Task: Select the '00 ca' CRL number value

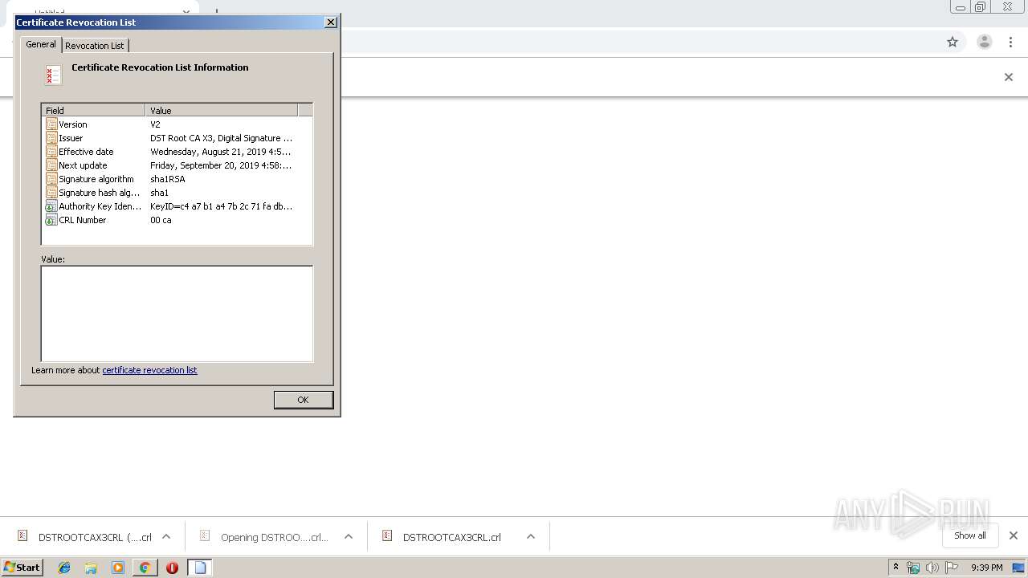Action: point(161,220)
